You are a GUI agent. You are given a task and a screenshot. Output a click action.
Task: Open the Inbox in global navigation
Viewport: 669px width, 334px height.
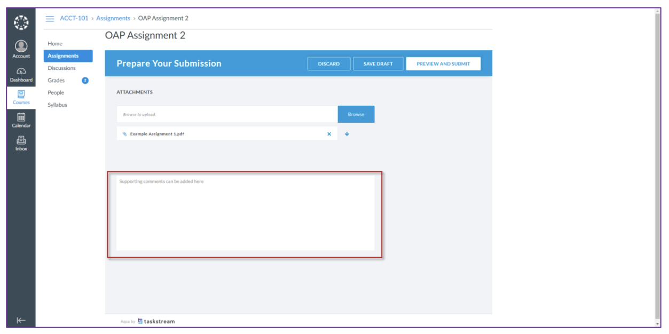[x=21, y=144]
